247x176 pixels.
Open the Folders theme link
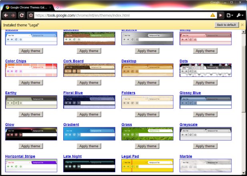pos(128,93)
